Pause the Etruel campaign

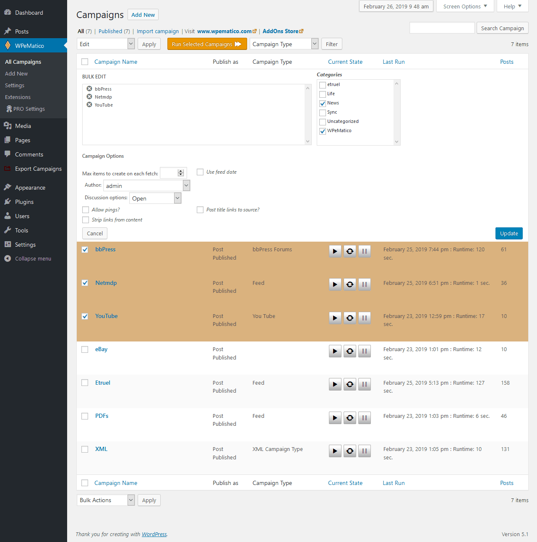(x=365, y=384)
